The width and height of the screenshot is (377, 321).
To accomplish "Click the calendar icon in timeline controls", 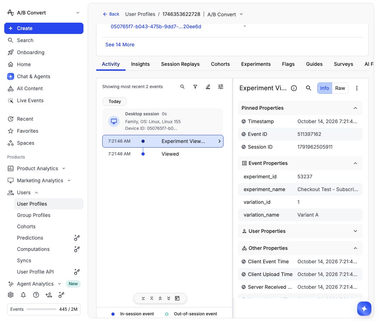I will 177,298.
